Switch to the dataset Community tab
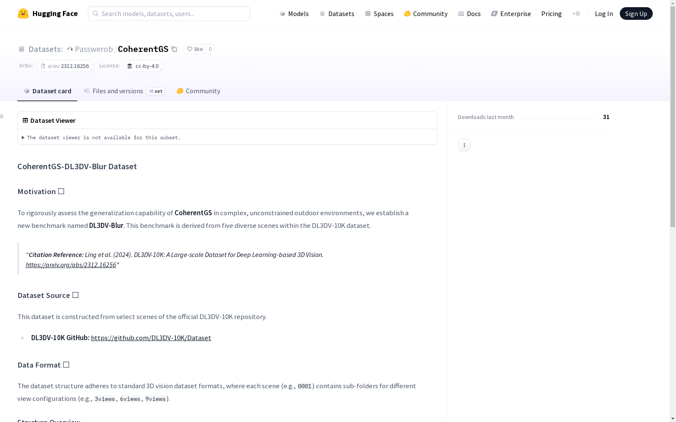Screen dimensions: 676x422 tap(199, 91)
